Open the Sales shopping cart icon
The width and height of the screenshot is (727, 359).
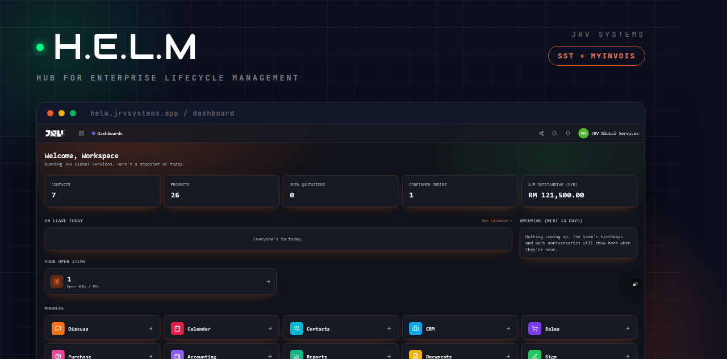[x=535, y=328]
